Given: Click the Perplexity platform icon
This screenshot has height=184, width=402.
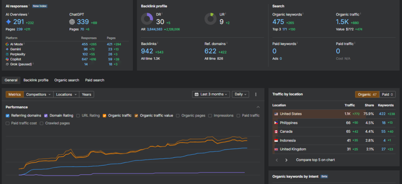Looking at the screenshot, I should click(7, 54).
